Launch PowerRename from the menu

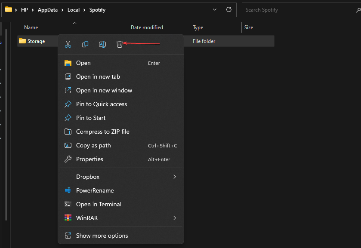tap(121, 190)
